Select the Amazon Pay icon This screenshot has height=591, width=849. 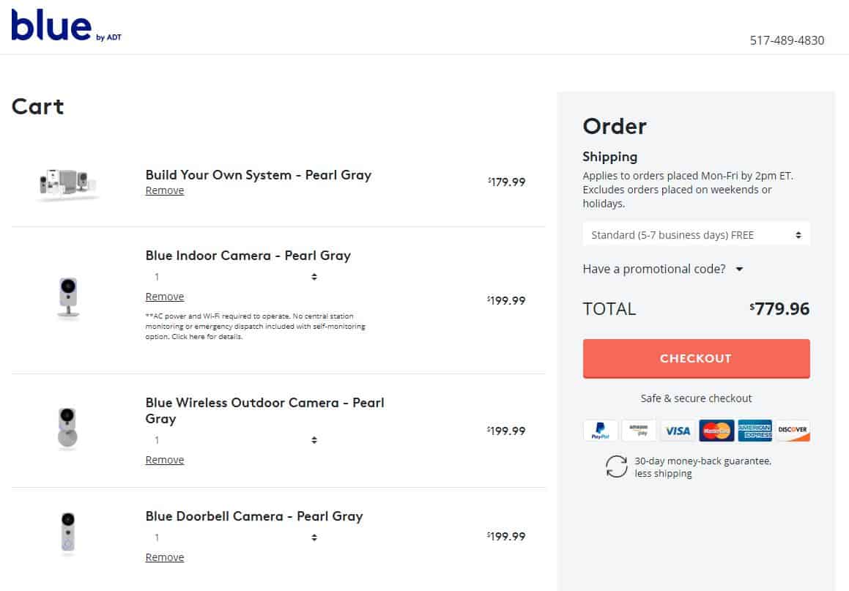tap(638, 431)
